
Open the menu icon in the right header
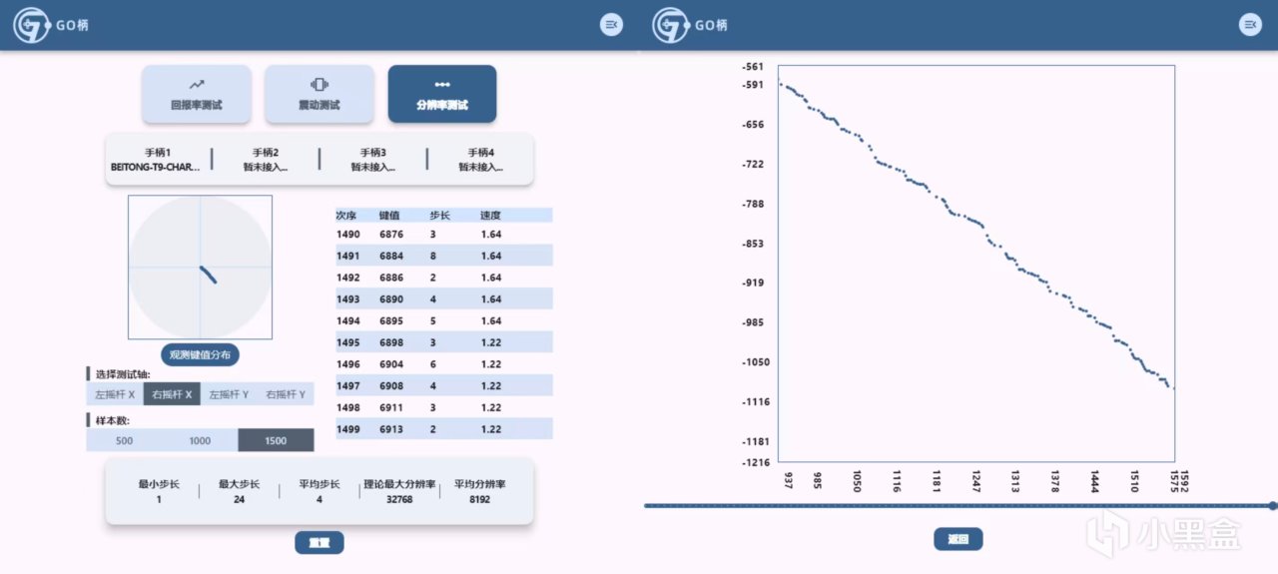1250,25
